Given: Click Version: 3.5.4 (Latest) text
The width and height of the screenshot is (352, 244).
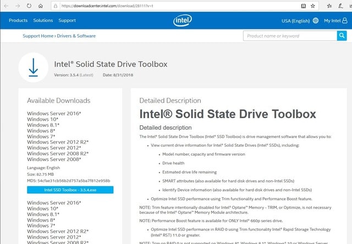Looking at the screenshot, I should [x=74, y=75].
